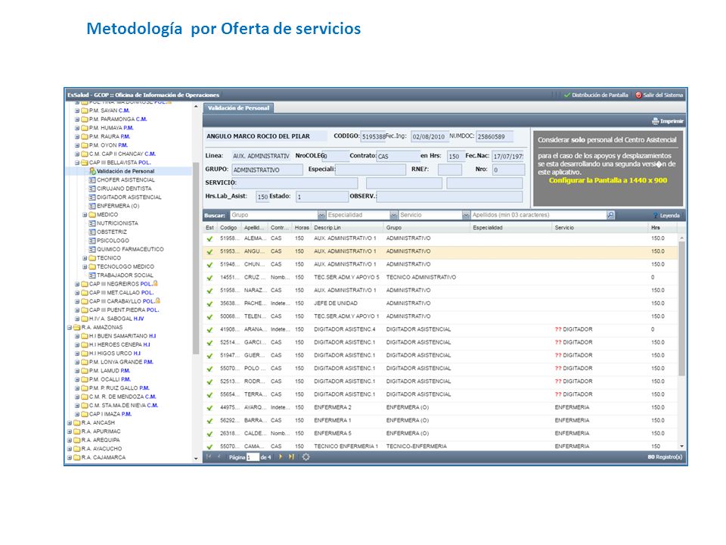The image size is (726, 545).
Task: Click the search magnifier icon beside Apellidos
Action: (610, 215)
